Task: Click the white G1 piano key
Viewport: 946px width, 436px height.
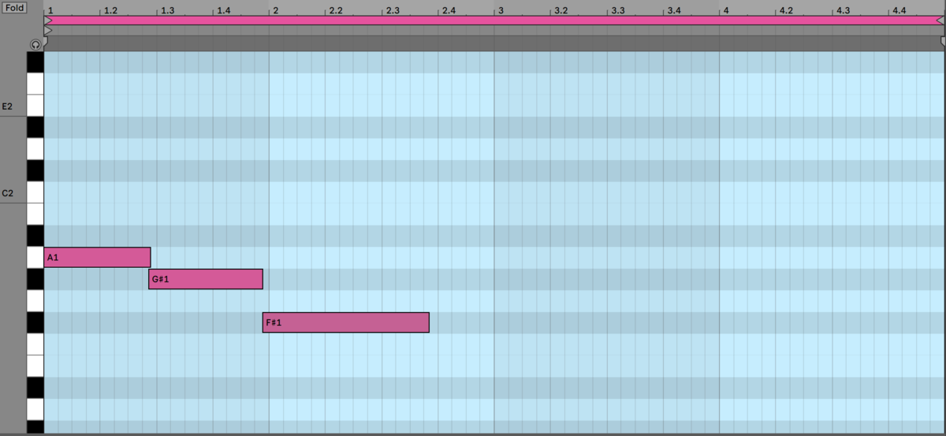Action: tap(35, 300)
